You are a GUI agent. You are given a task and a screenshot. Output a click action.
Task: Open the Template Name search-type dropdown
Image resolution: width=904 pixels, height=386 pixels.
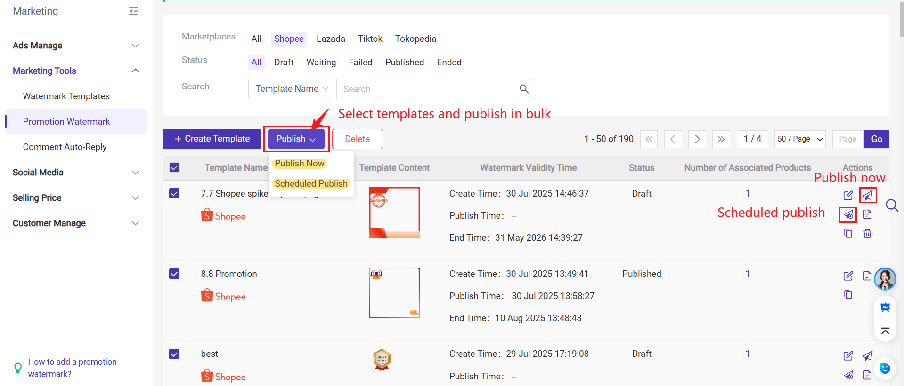coord(292,89)
